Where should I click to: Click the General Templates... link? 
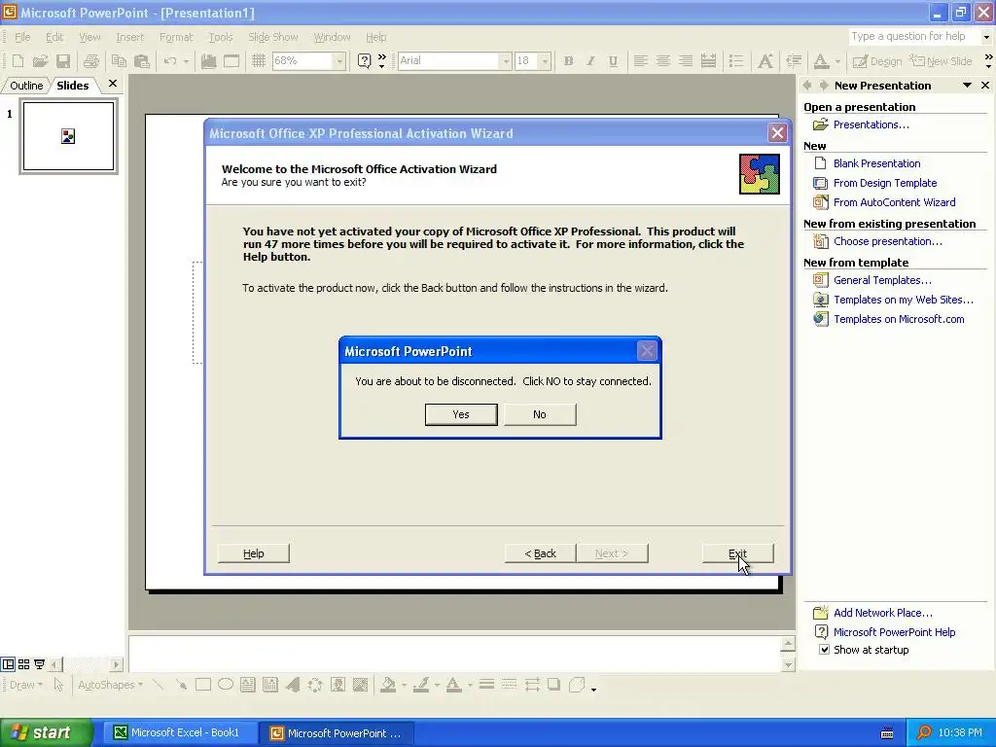882,280
